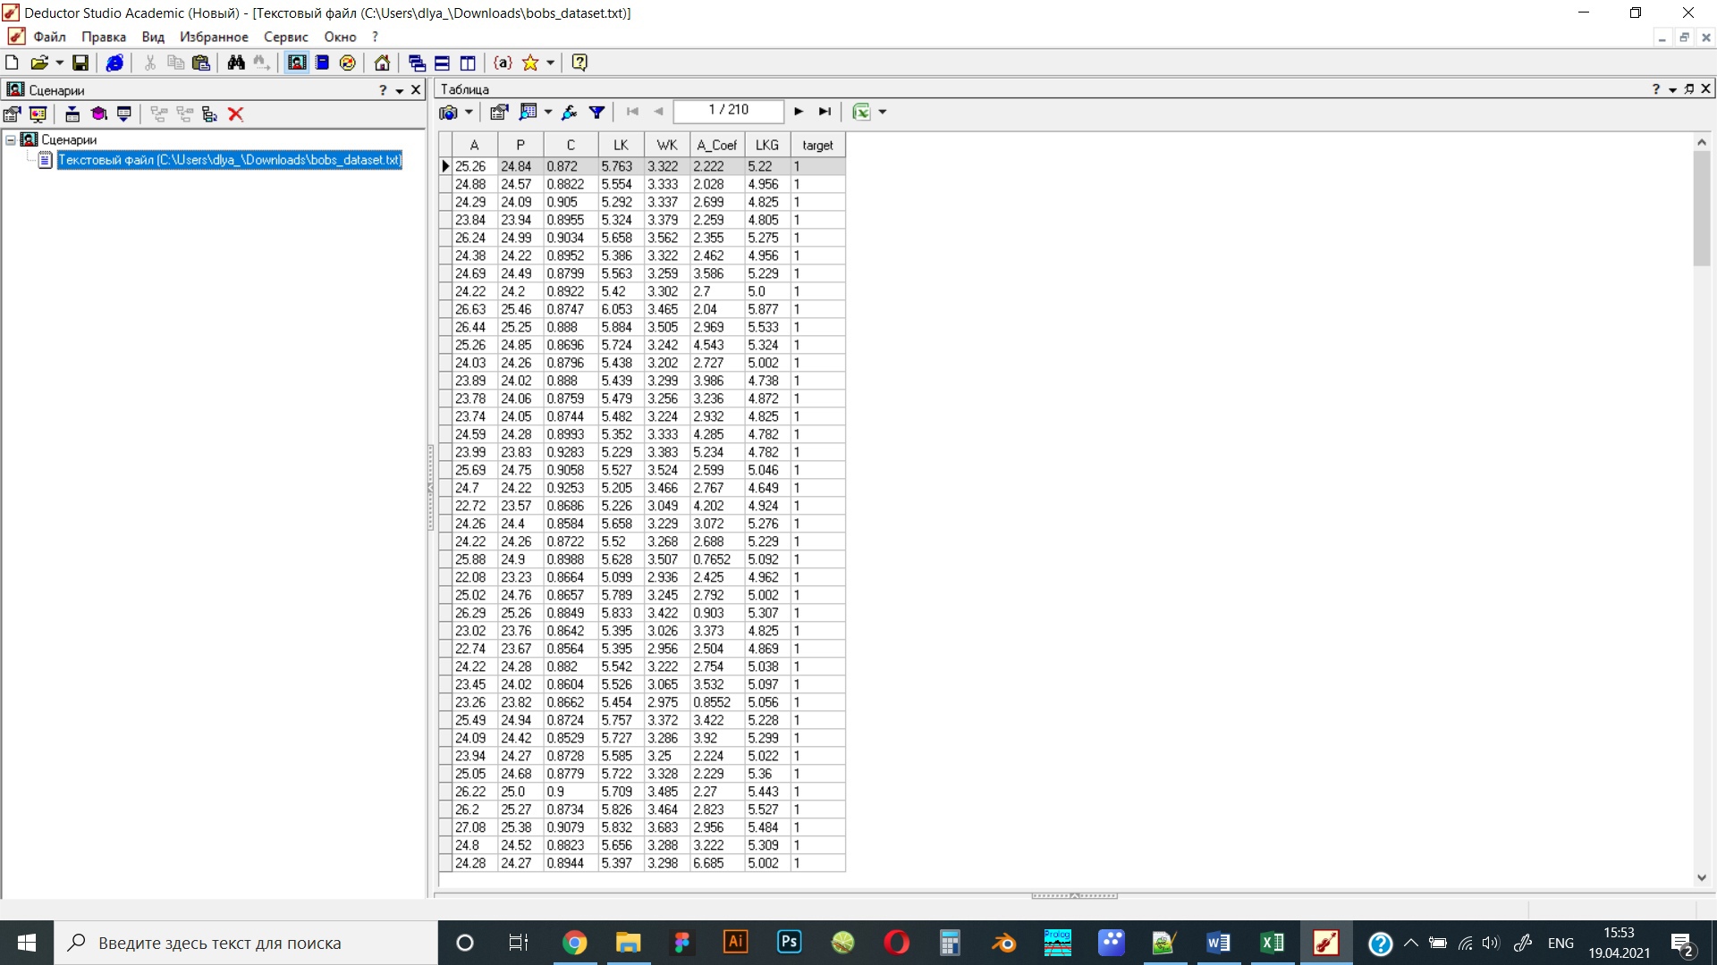Screen dimensions: 1717x965
Task: Open Scenarios panel options dropdown arrow
Action: point(400,90)
